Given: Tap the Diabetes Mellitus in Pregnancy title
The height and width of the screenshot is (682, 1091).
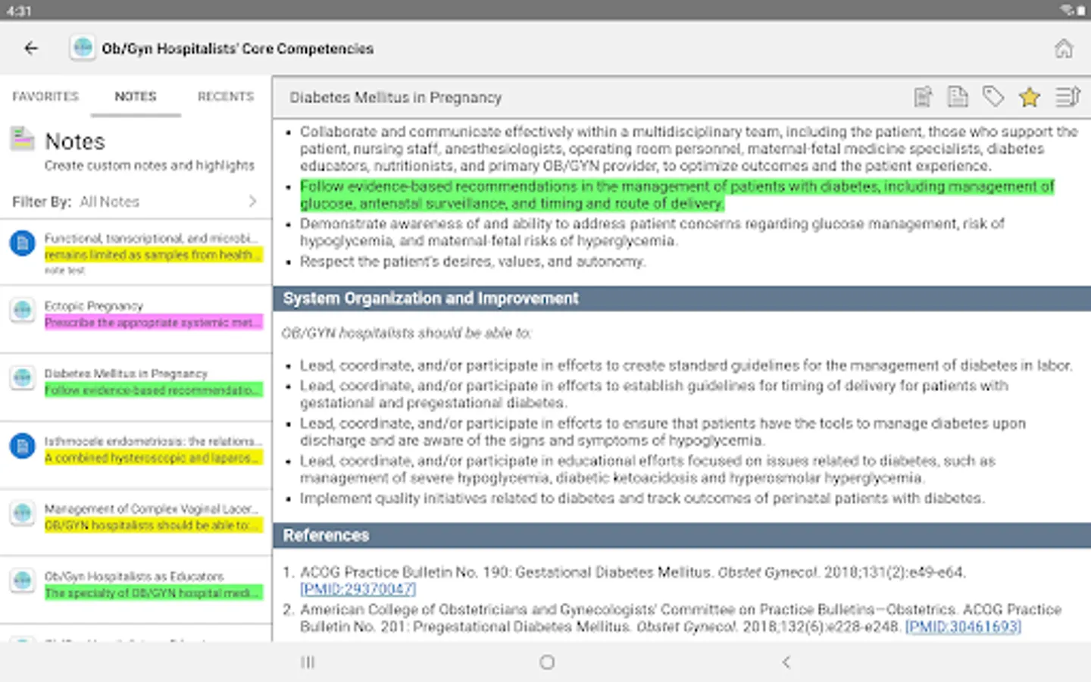Looking at the screenshot, I should click(x=395, y=98).
